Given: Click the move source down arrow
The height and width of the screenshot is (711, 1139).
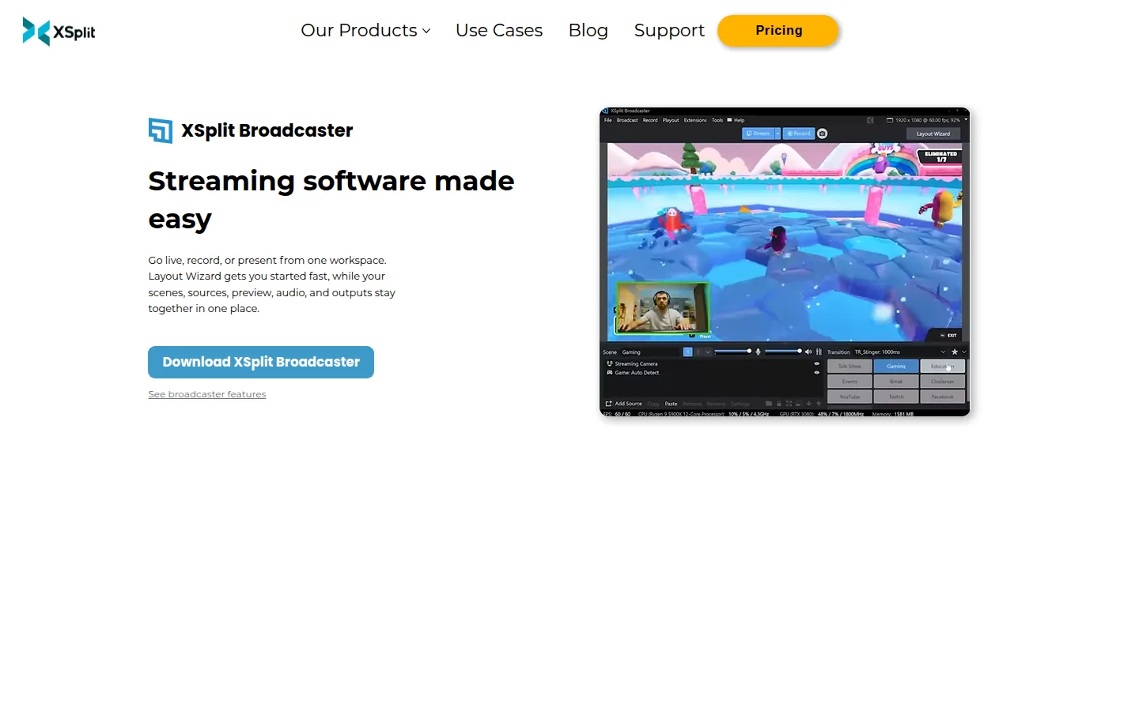Looking at the screenshot, I should pos(808,404).
